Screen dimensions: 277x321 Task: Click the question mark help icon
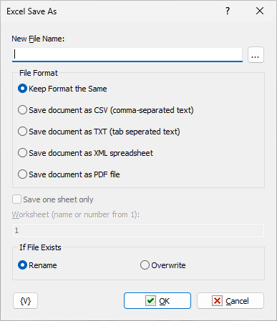coord(228,11)
